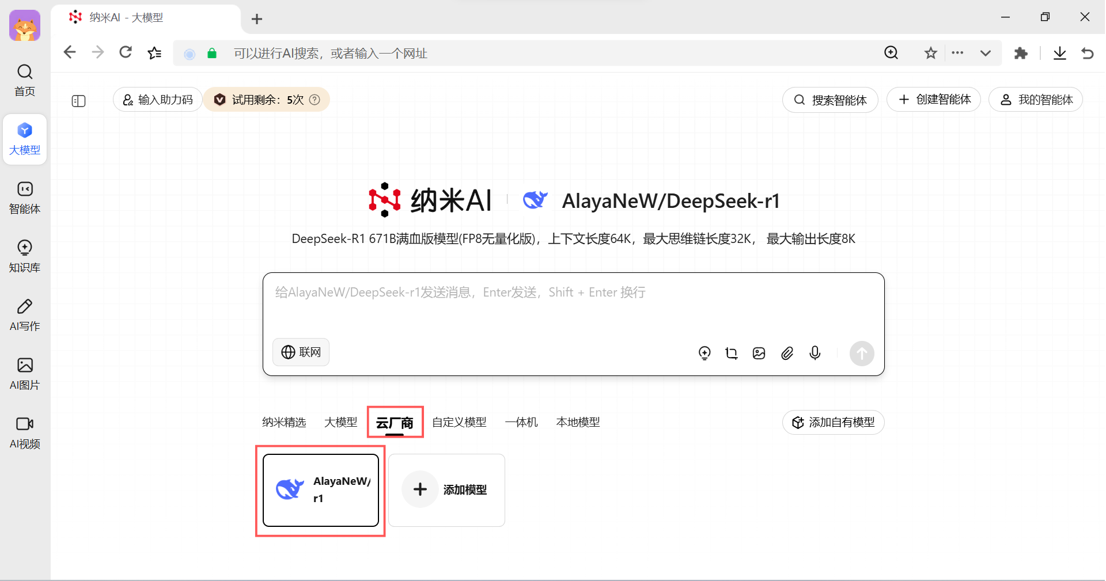This screenshot has height=581, width=1106.
Task: Open the AI图片 sidebar section
Action: (x=25, y=373)
